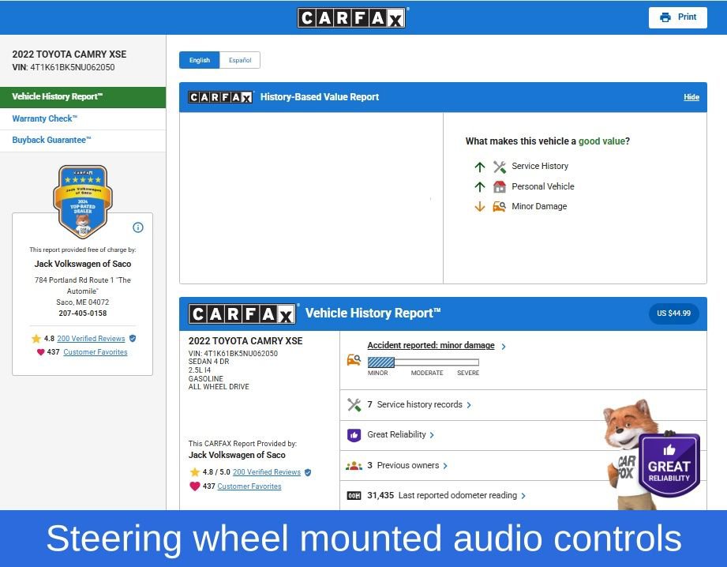Click the previous owners people icon
Viewport: 727px width, 567px height.
354,466
